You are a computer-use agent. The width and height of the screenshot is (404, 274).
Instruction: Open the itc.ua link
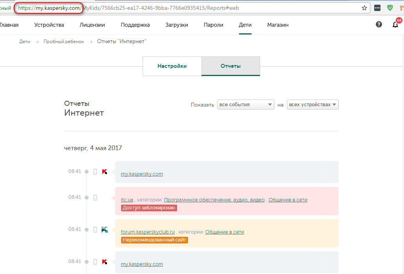(x=127, y=200)
